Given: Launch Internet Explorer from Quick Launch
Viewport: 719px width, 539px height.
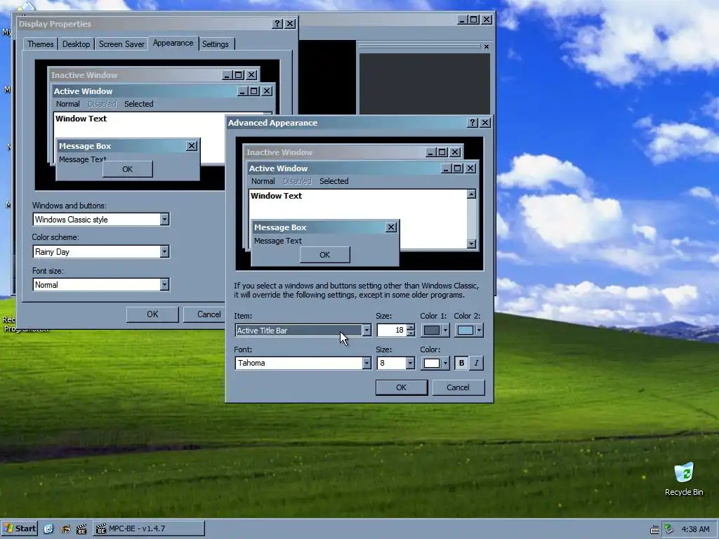Looking at the screenshot, I should coord(48,529).
